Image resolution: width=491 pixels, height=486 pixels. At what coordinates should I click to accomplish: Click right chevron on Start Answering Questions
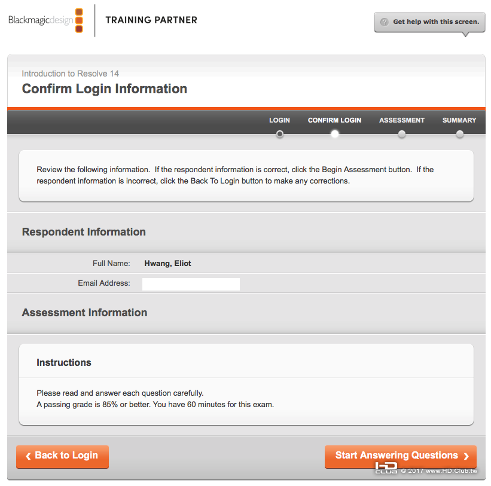pos(466,456)
